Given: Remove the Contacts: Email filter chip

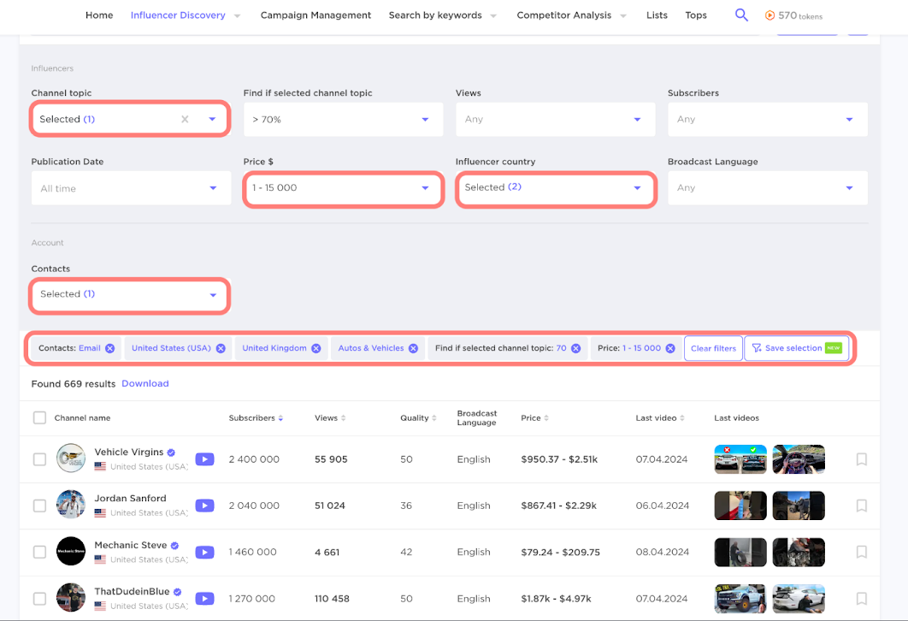Looking at the screenshot, I should pos(109,348).
